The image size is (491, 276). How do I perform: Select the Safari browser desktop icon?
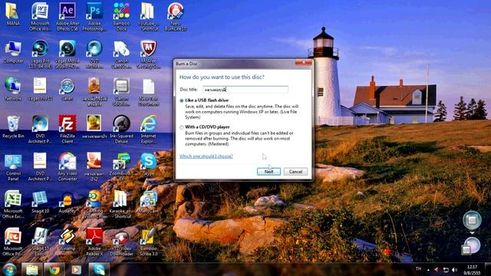coord(68,89)
